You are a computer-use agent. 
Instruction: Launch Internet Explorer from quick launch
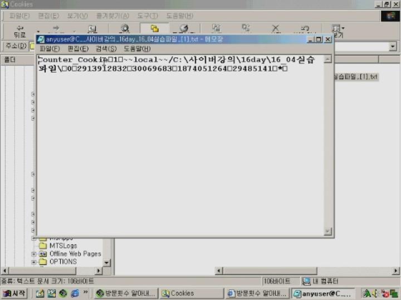click(75, 294)
